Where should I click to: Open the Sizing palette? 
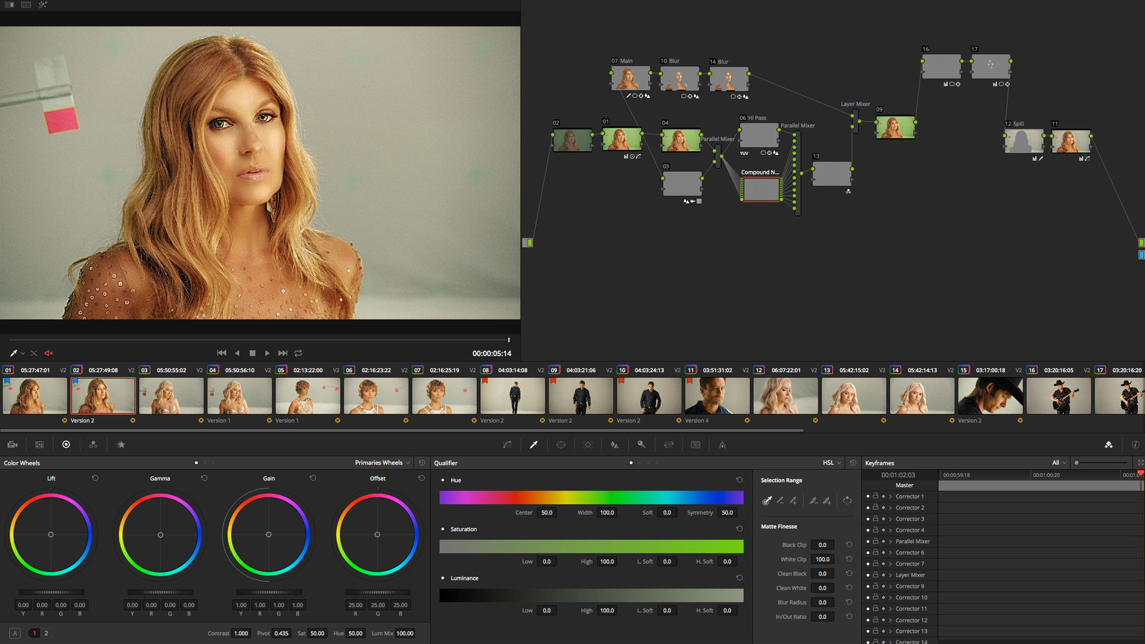pos(669,445)
